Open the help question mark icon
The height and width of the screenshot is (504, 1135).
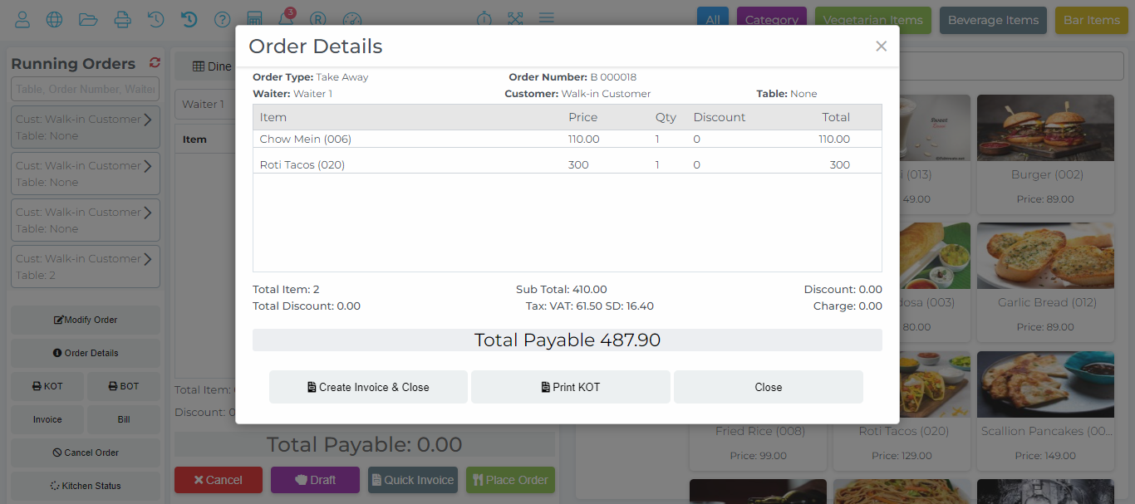coord(222,19)
